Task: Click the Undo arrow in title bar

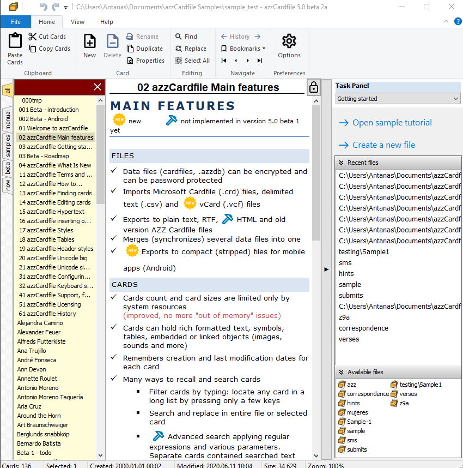Action: (x=44, y=7)
